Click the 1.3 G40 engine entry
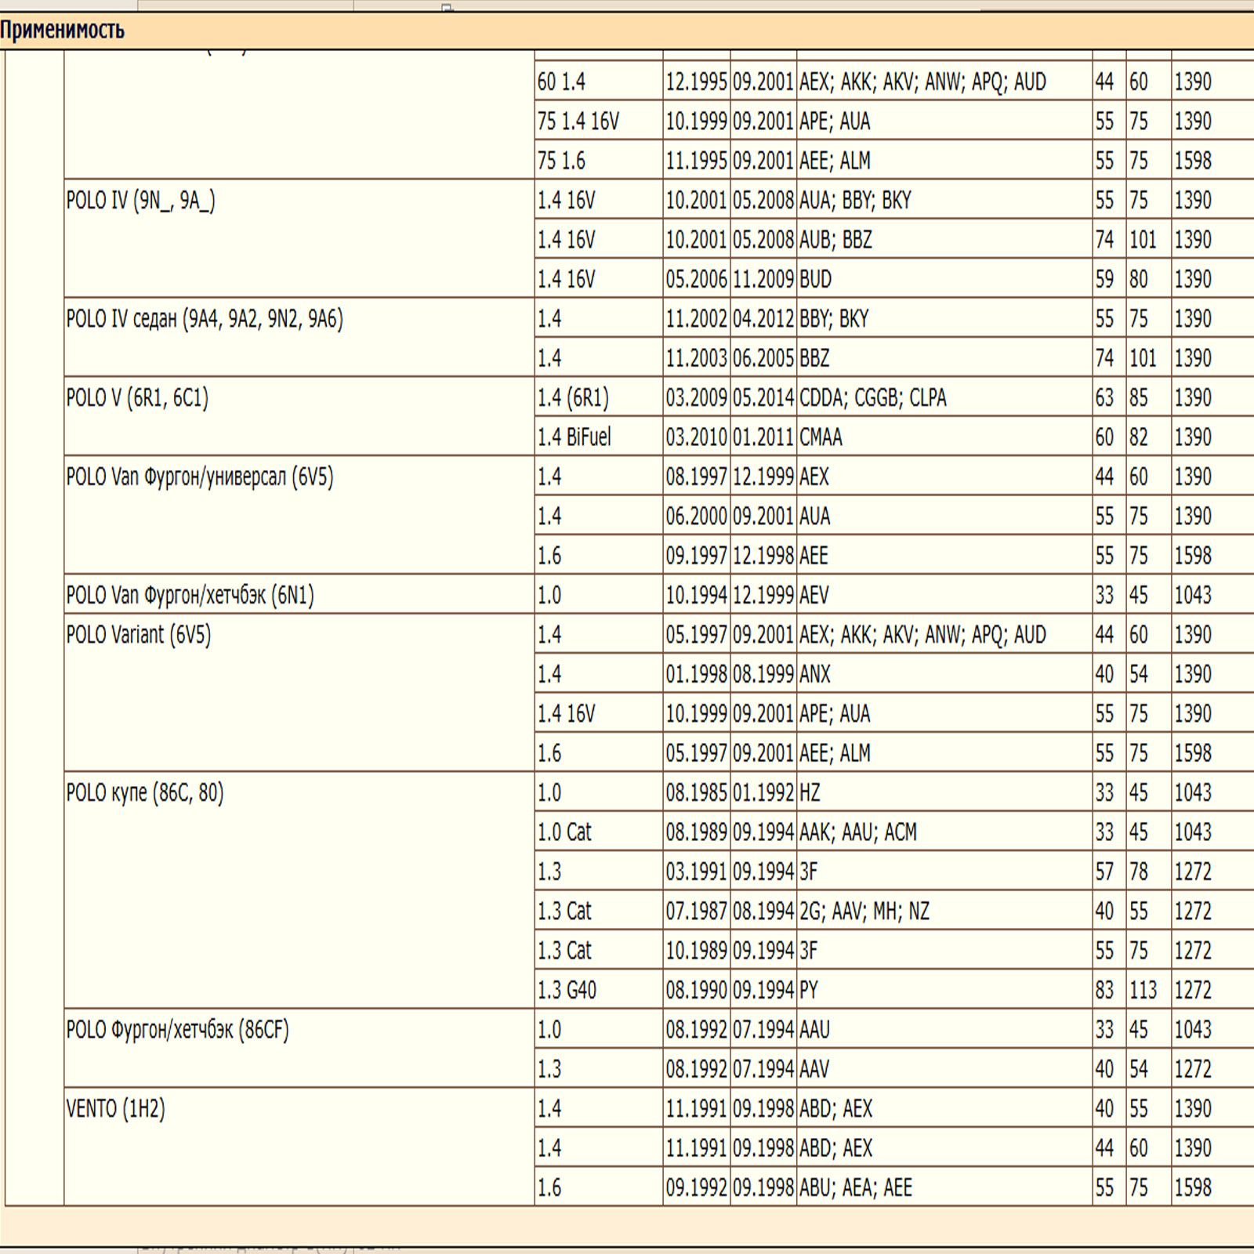This screenshot has width=1254, height=1254. pyautogui.click(x=567, y=991)
